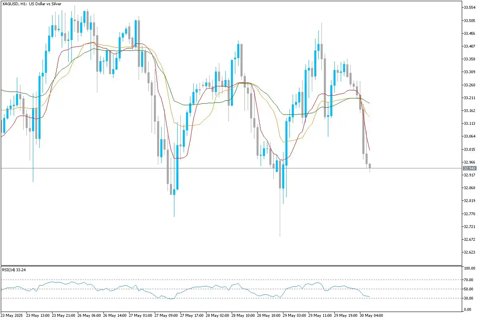Click the '29 May 19:00' time axis label
This screenshot has width=481, height=320.
click(x=346, y=316)
